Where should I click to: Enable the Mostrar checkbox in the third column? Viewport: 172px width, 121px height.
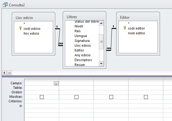[x=111, y=97]
